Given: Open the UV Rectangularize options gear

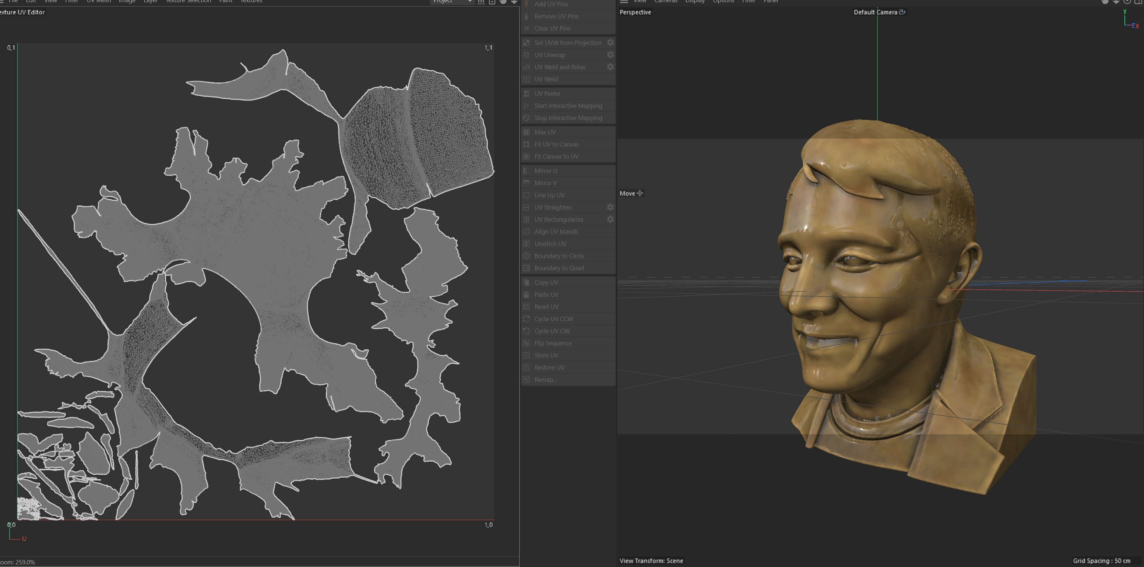Looking at the screenshot, I should [610, 219].
